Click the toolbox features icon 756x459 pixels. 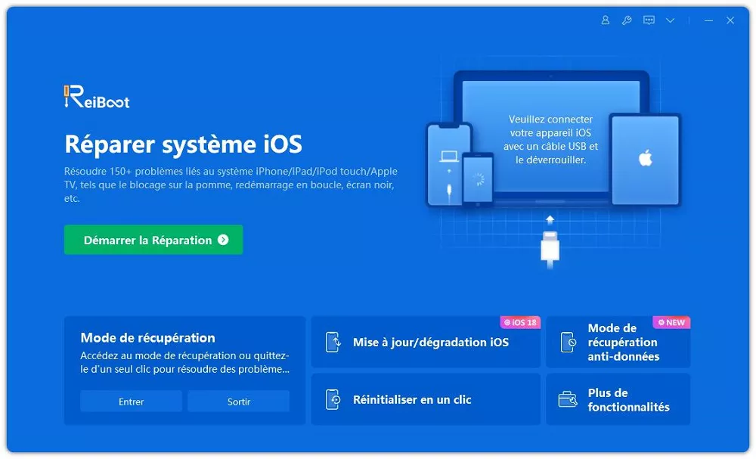coord(568,400)
